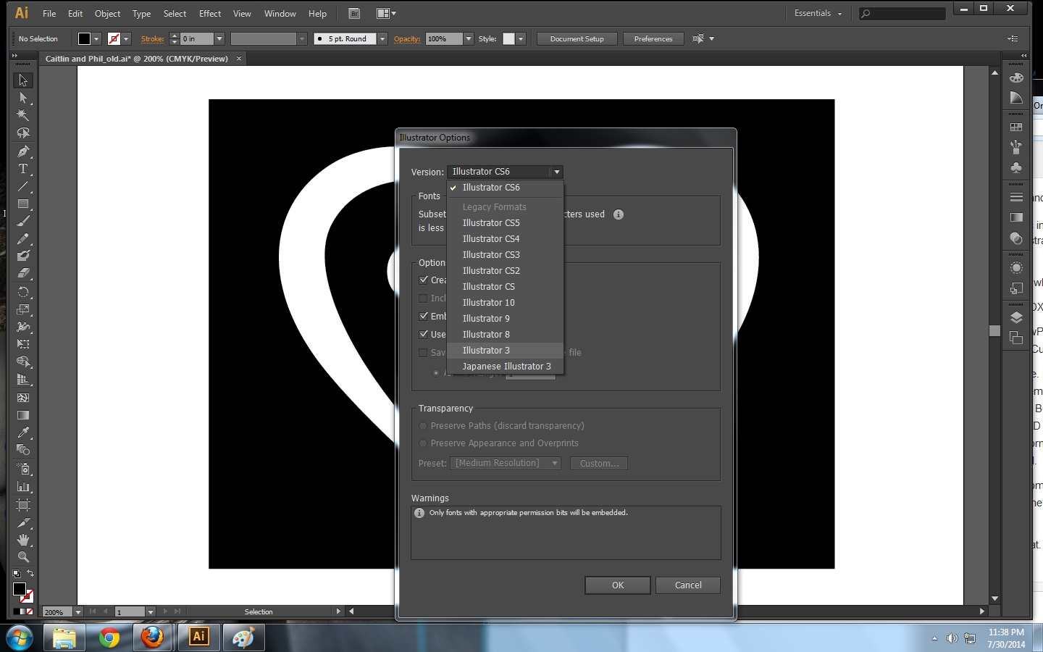Viewport: 1043px width, 652px height.
Task: Open the Color panel palette icon
Action: 1016,78
